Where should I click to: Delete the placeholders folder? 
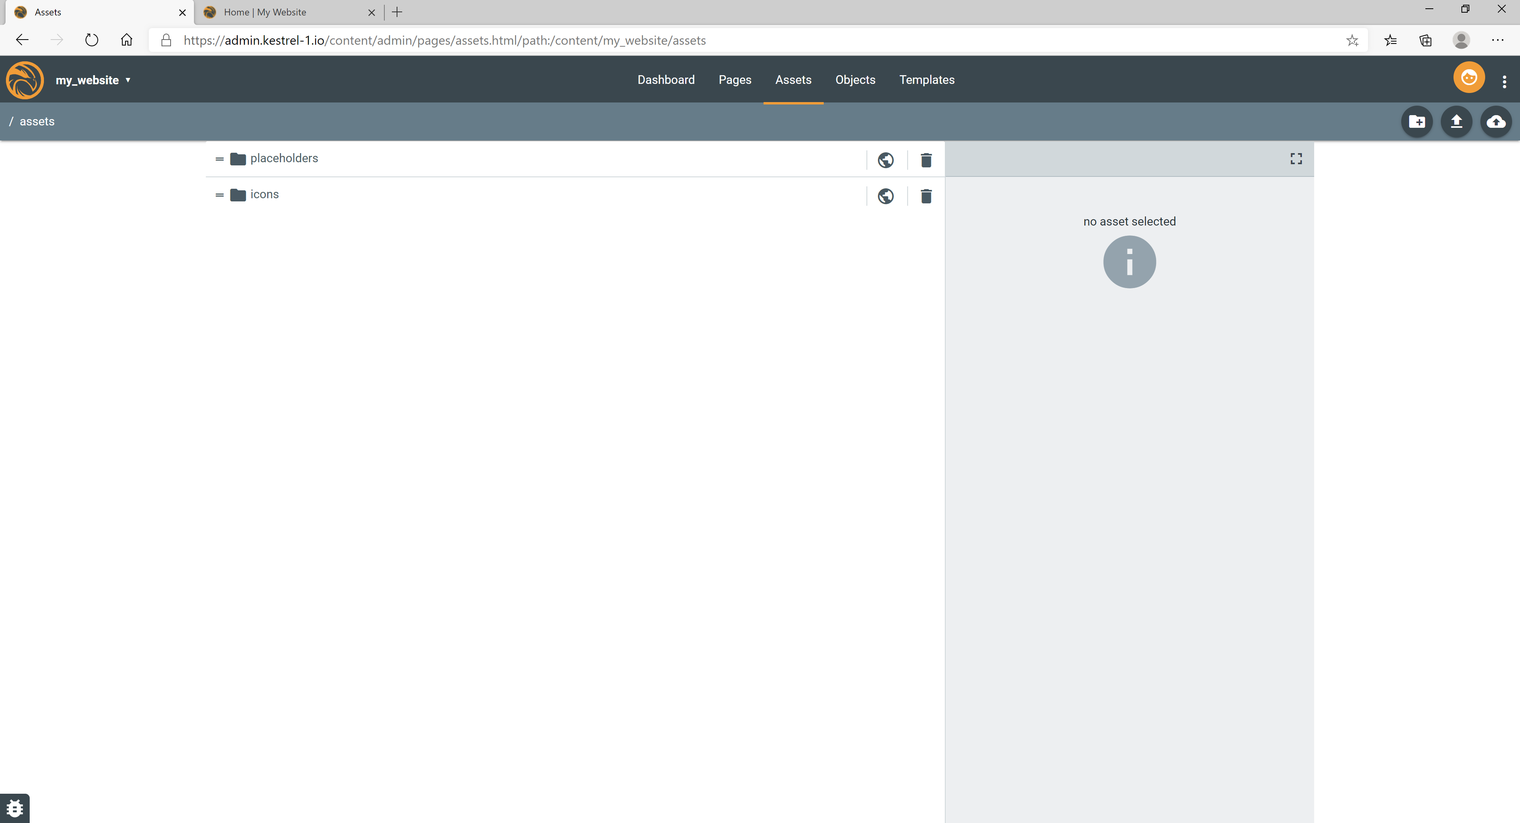pyautogui.click(x=926, y=160)
